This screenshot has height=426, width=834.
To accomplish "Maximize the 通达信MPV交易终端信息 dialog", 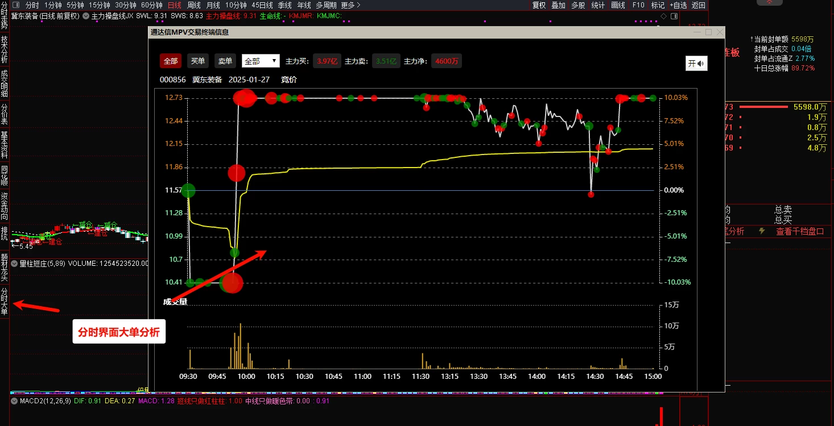I will (x=708, y=32).
